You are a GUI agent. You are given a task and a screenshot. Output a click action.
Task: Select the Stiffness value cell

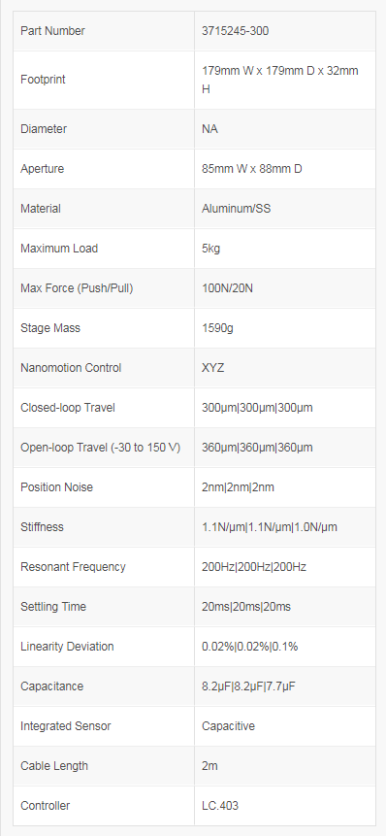click(285, 527)
